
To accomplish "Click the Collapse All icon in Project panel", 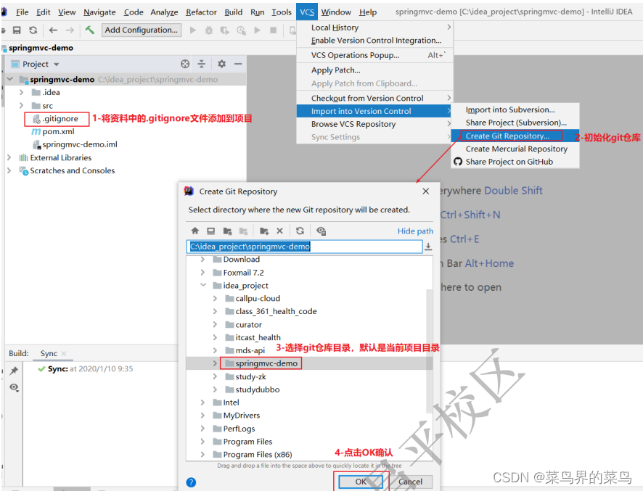I will [201, 64].
